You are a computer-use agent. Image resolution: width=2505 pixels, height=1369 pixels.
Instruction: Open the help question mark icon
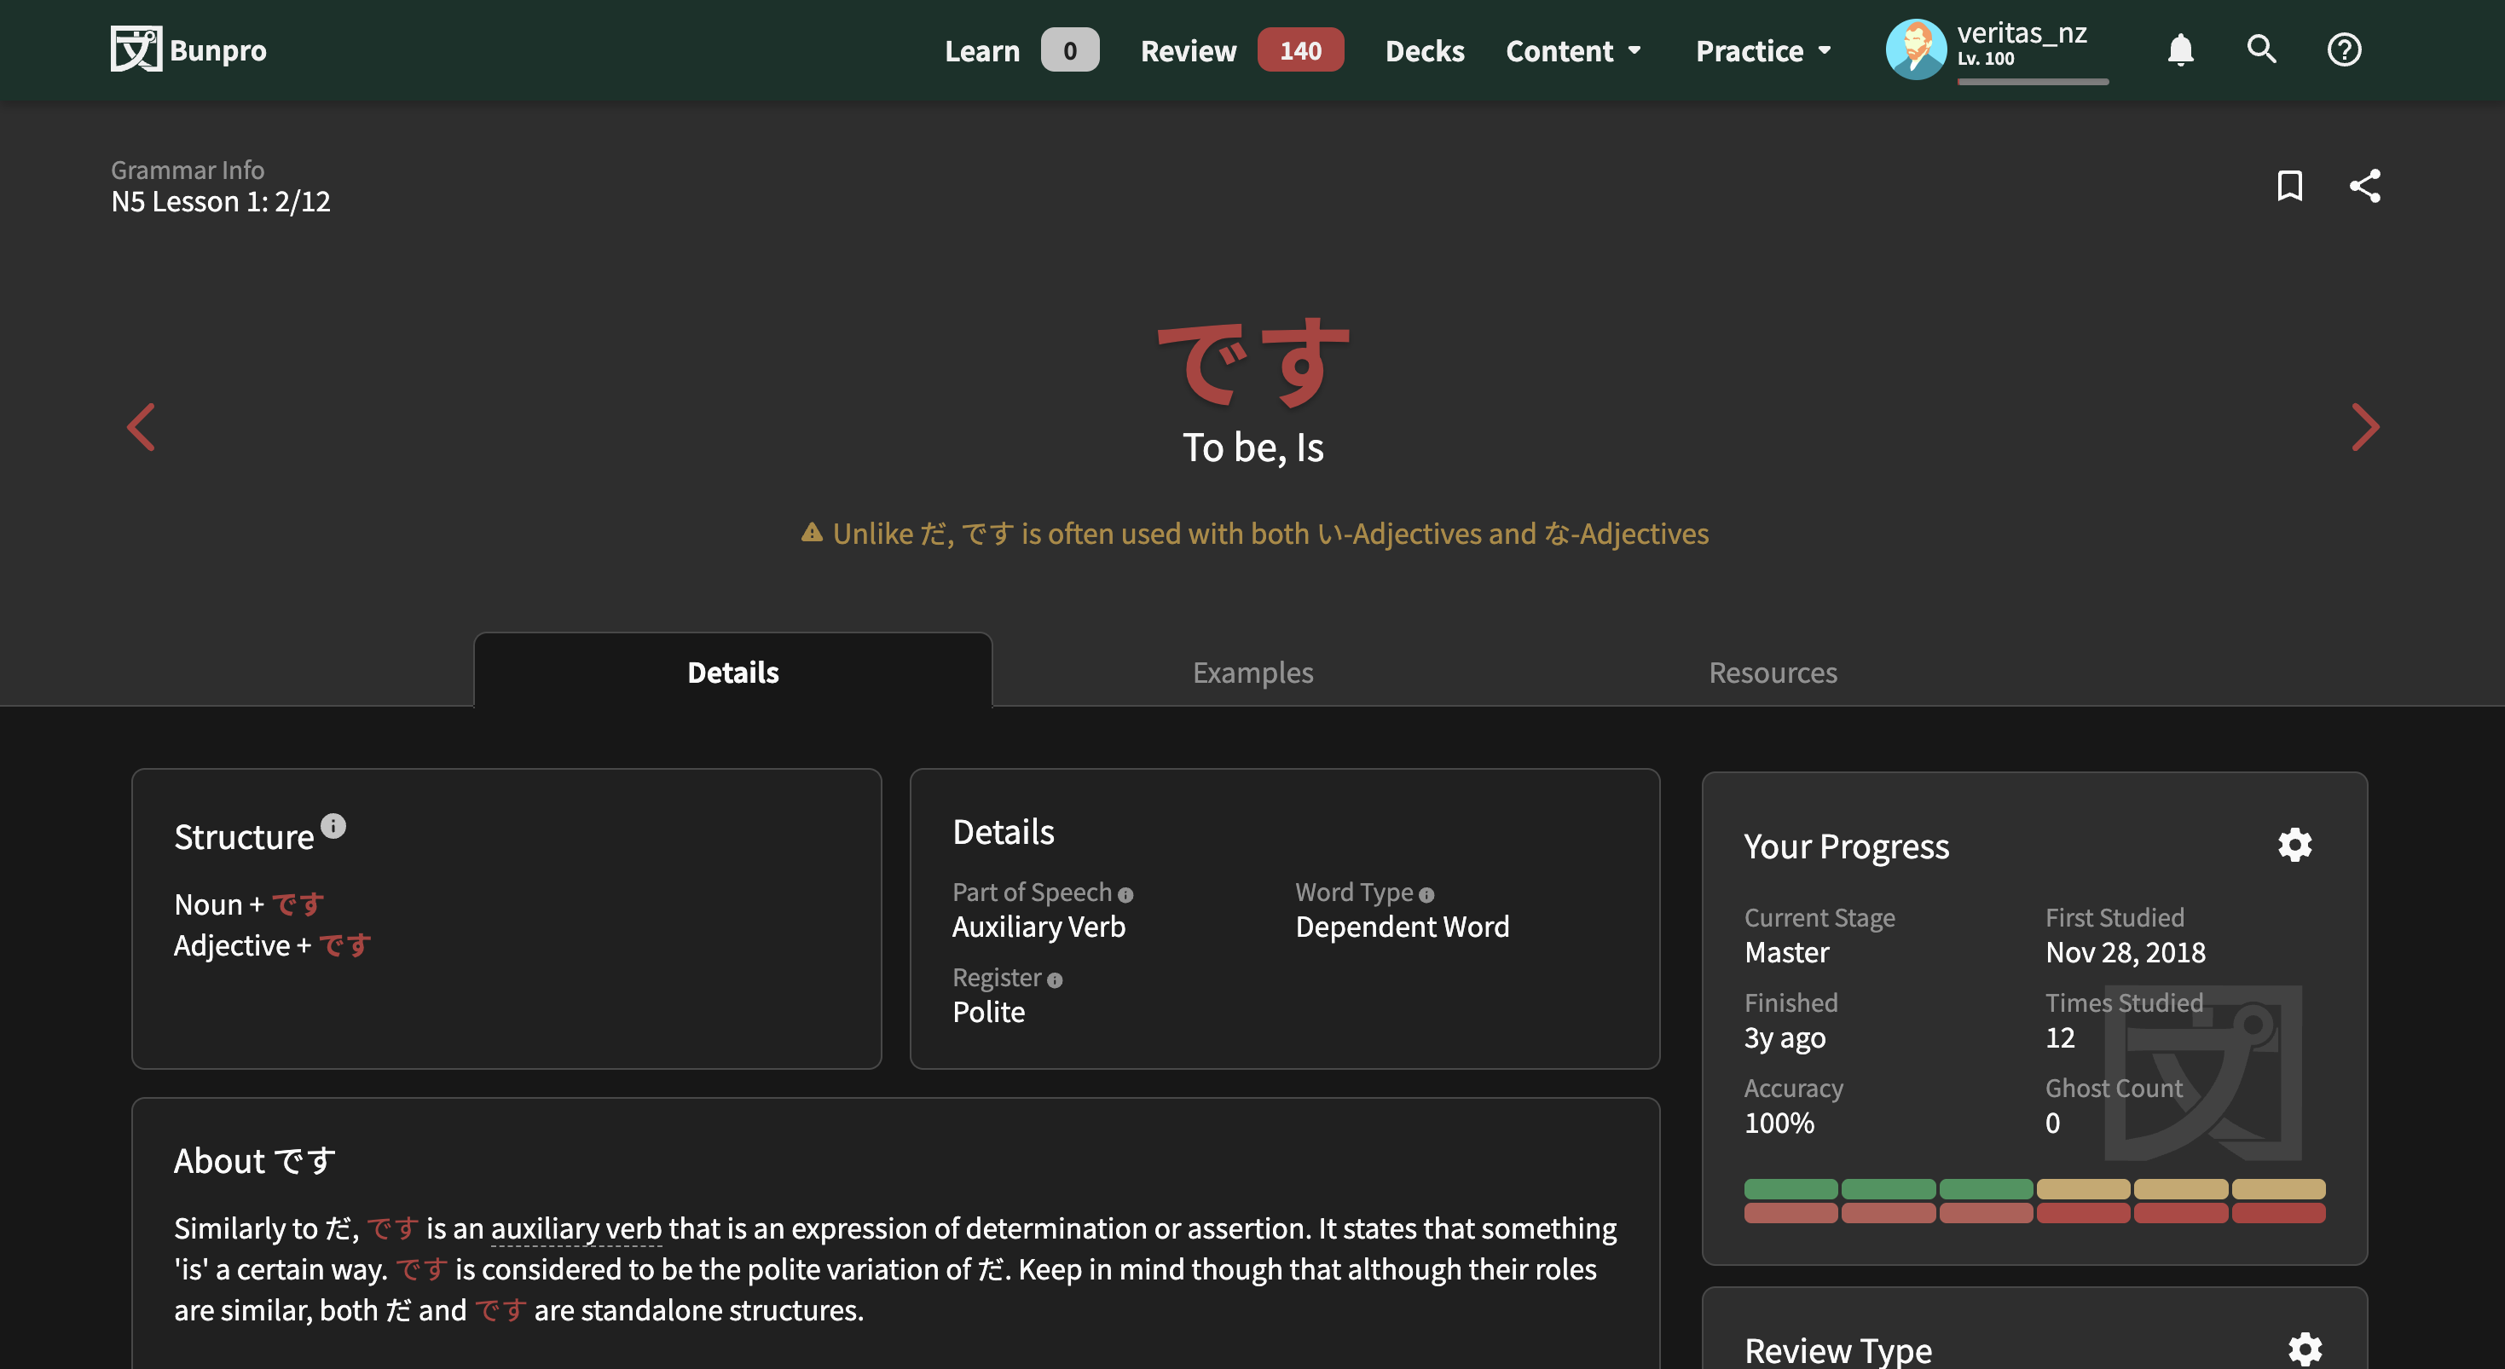click(2344, 49)
